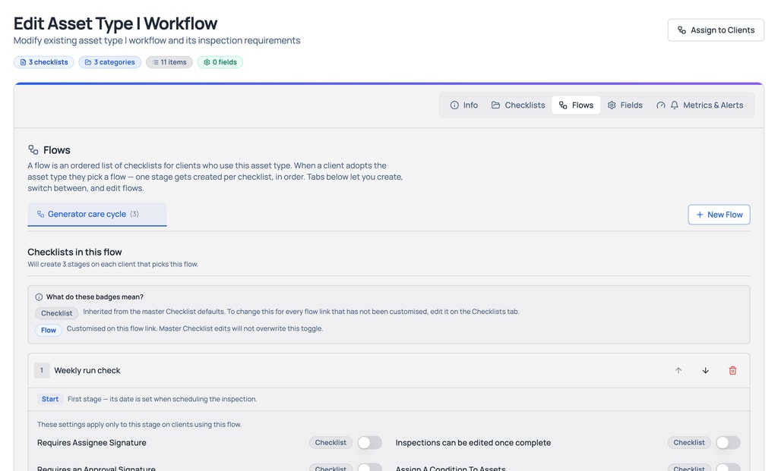Click the 3 checklists badge
The height and width of the screenshot is (471, 778).
click(43, 62)
